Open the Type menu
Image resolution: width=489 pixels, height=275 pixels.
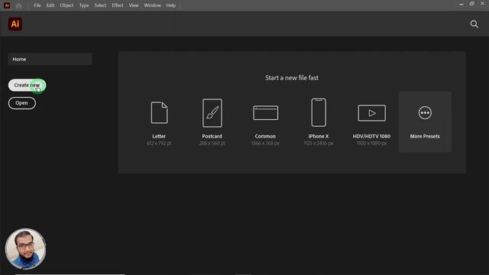pos(84,5)
